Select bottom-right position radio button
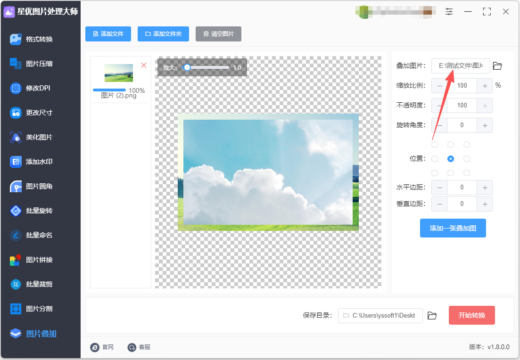 click(x=467, y=173)
